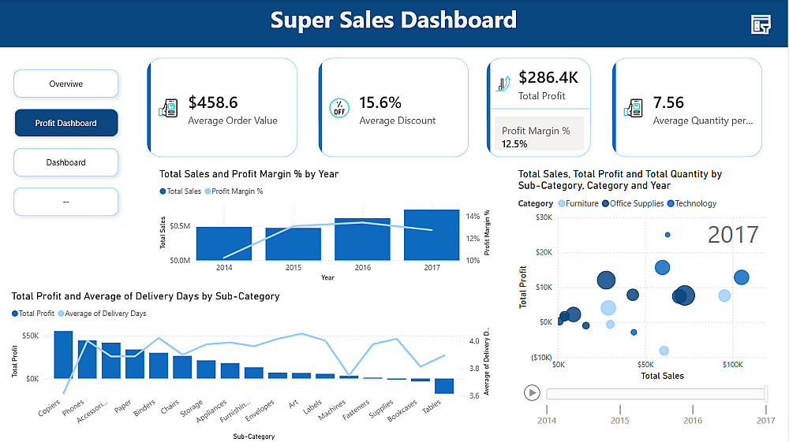Open the Dashboard navigation button
The height and width of the screenshot is (442, 789).
66,162
